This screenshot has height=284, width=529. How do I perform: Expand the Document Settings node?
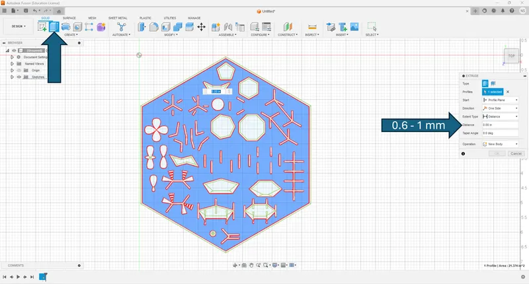pos(12,57)
